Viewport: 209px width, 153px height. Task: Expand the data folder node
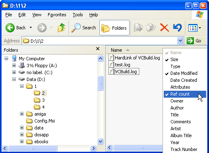(22, 128)
